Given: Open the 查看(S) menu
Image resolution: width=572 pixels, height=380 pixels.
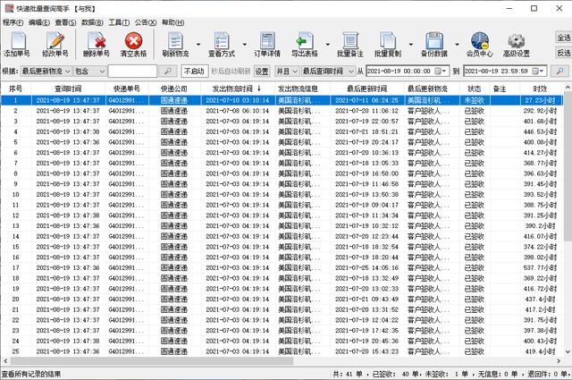Looking at the screenshot, I should [65, 22].
